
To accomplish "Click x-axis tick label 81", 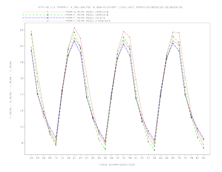I will tap(198, 158).
